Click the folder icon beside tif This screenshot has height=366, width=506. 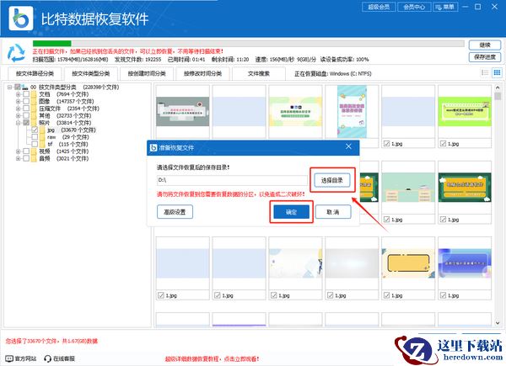(42, 144)
